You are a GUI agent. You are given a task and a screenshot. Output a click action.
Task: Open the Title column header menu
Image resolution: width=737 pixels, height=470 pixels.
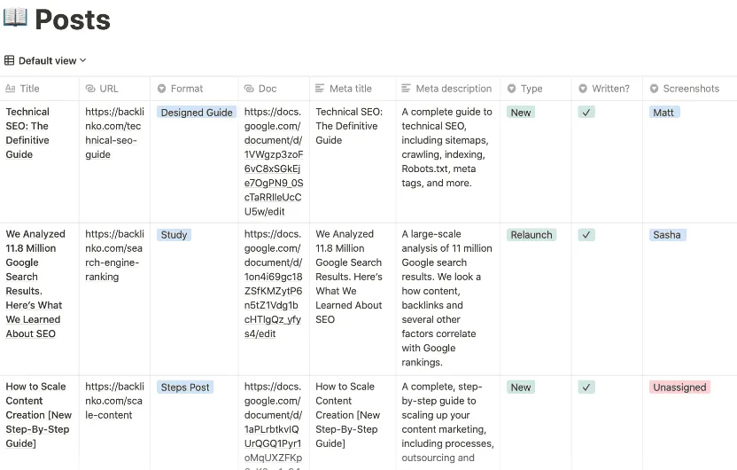tap(40, 89)
